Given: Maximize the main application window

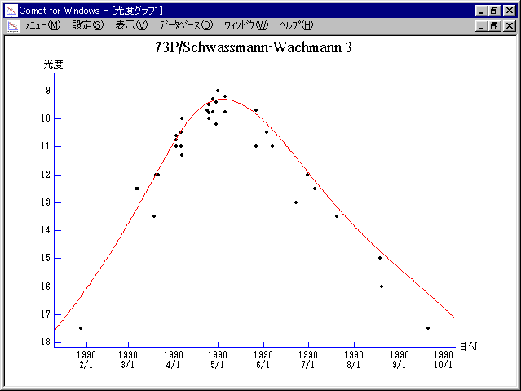Looking at the screenshot, I should click(495, 10).
